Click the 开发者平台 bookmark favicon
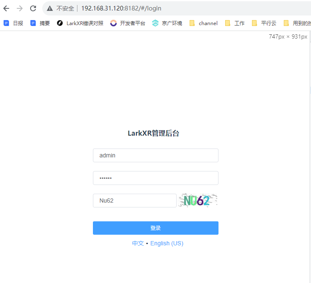Viewport: 311px width, 283px height. (x=113, y=23)
